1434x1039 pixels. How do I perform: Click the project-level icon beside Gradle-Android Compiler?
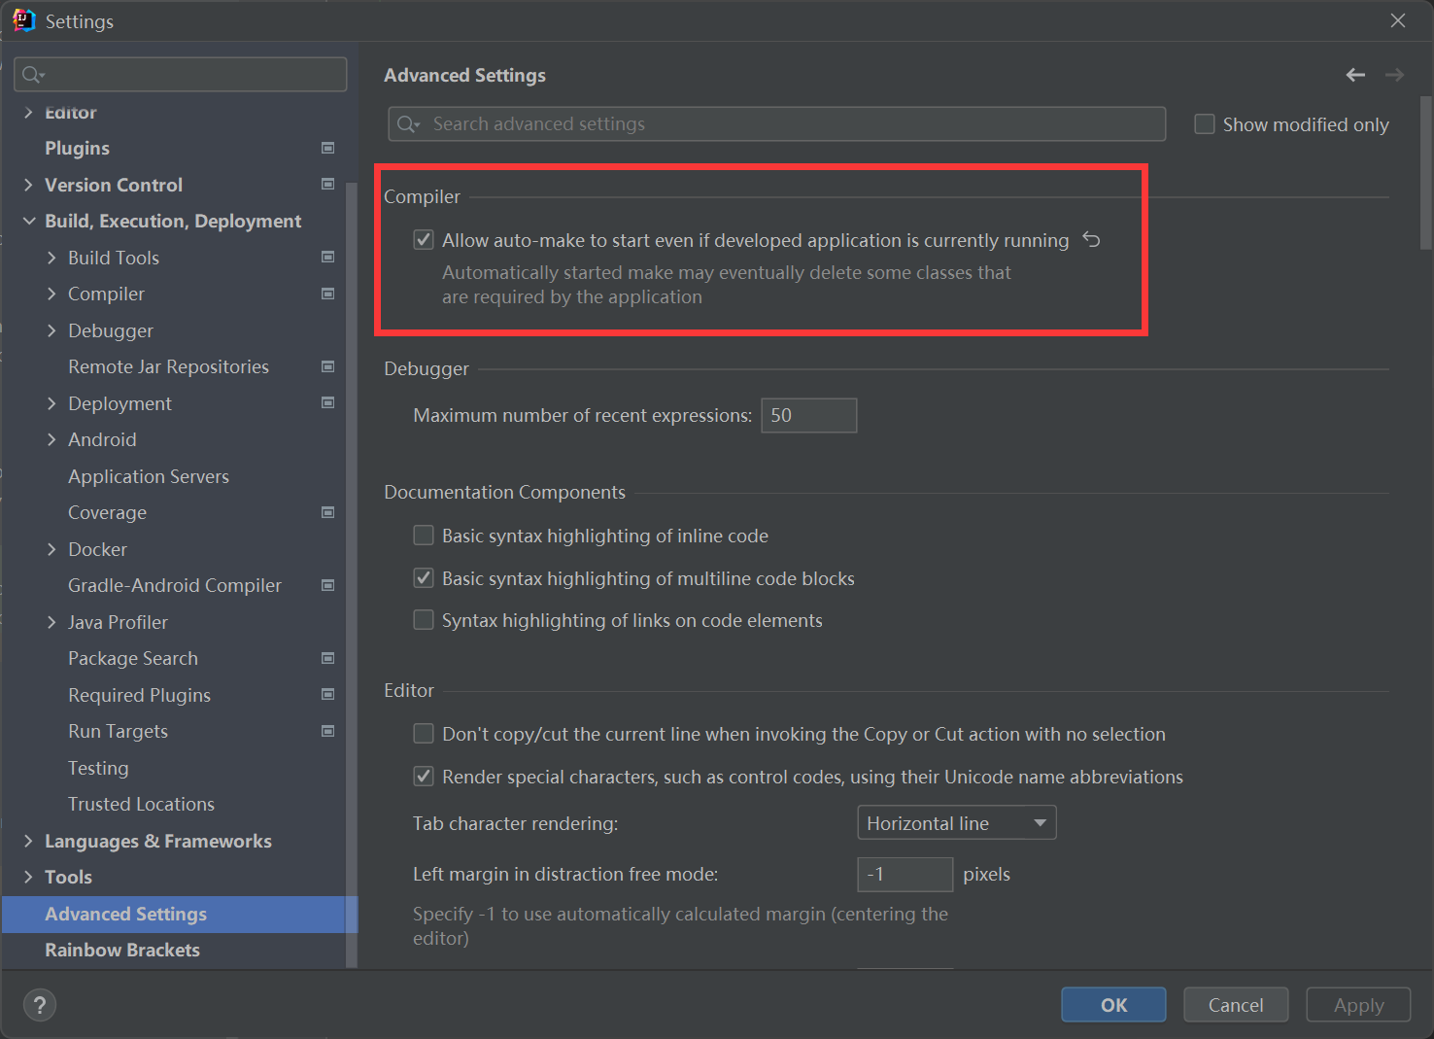tap(328, 585)
